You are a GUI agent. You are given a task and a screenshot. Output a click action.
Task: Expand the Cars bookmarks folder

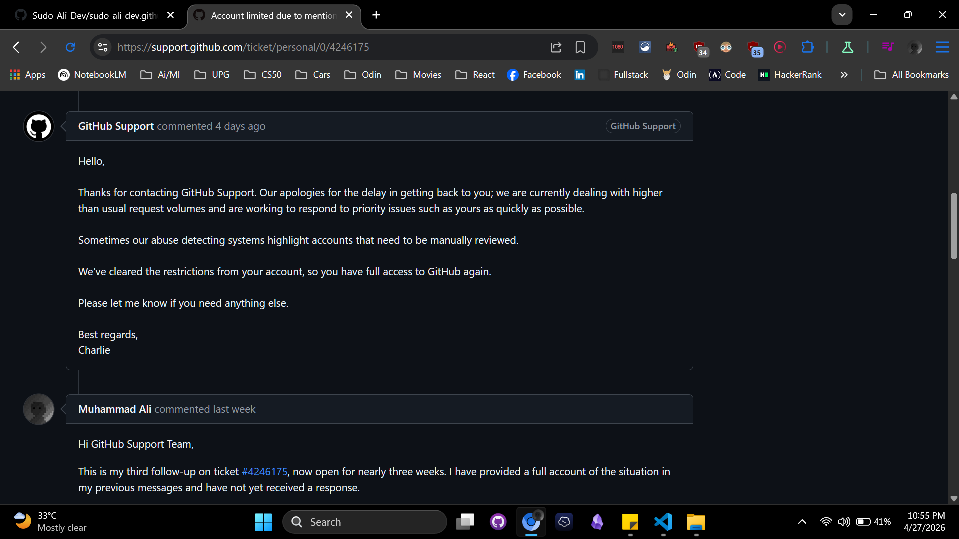tap(313, 75)
